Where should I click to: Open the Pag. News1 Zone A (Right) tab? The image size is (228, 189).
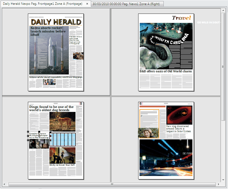pyautogui.click(x=127, y=4)
